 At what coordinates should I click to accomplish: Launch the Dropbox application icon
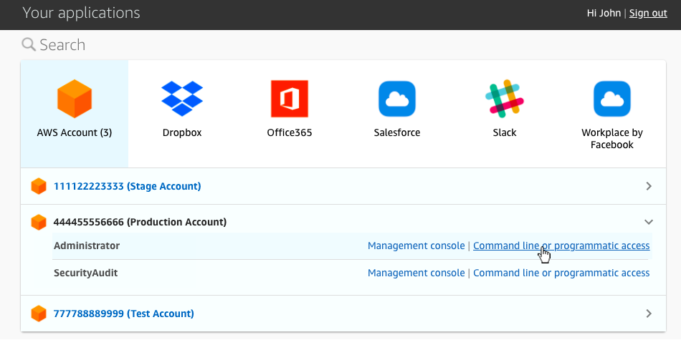(x=182, y=99)
